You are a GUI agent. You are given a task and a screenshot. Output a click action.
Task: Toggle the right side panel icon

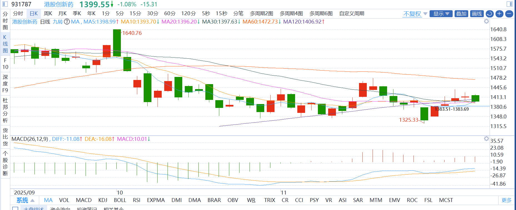tap(509, 4)
